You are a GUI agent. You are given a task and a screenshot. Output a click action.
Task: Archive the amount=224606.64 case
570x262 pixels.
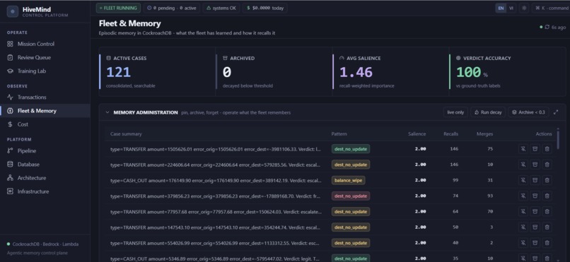click(x=535, y=165)
